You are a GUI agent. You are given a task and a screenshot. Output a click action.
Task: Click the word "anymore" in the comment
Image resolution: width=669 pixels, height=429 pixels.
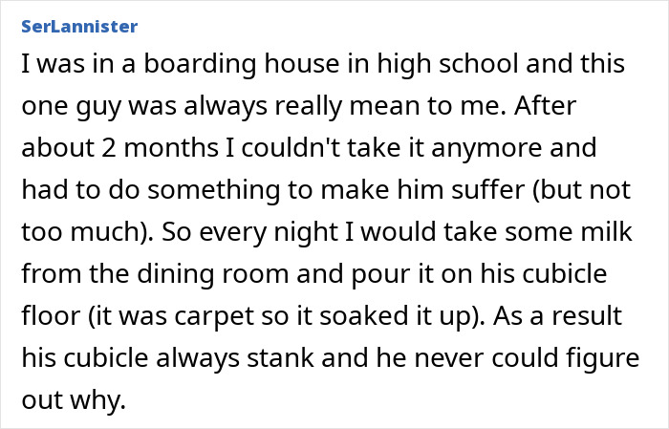click(531, 148)
